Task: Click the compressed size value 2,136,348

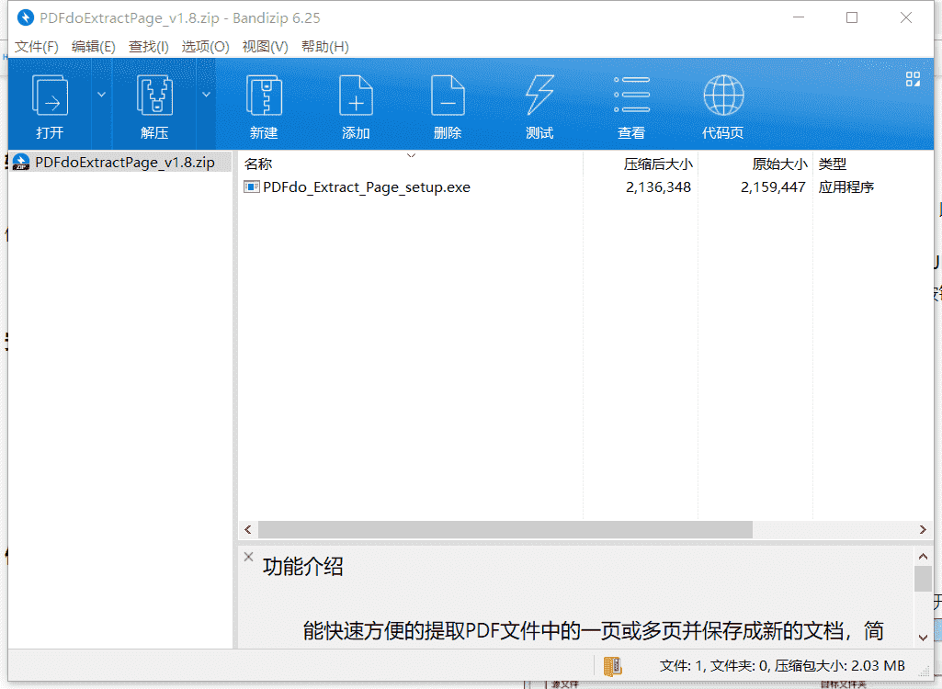Action: 658,186
